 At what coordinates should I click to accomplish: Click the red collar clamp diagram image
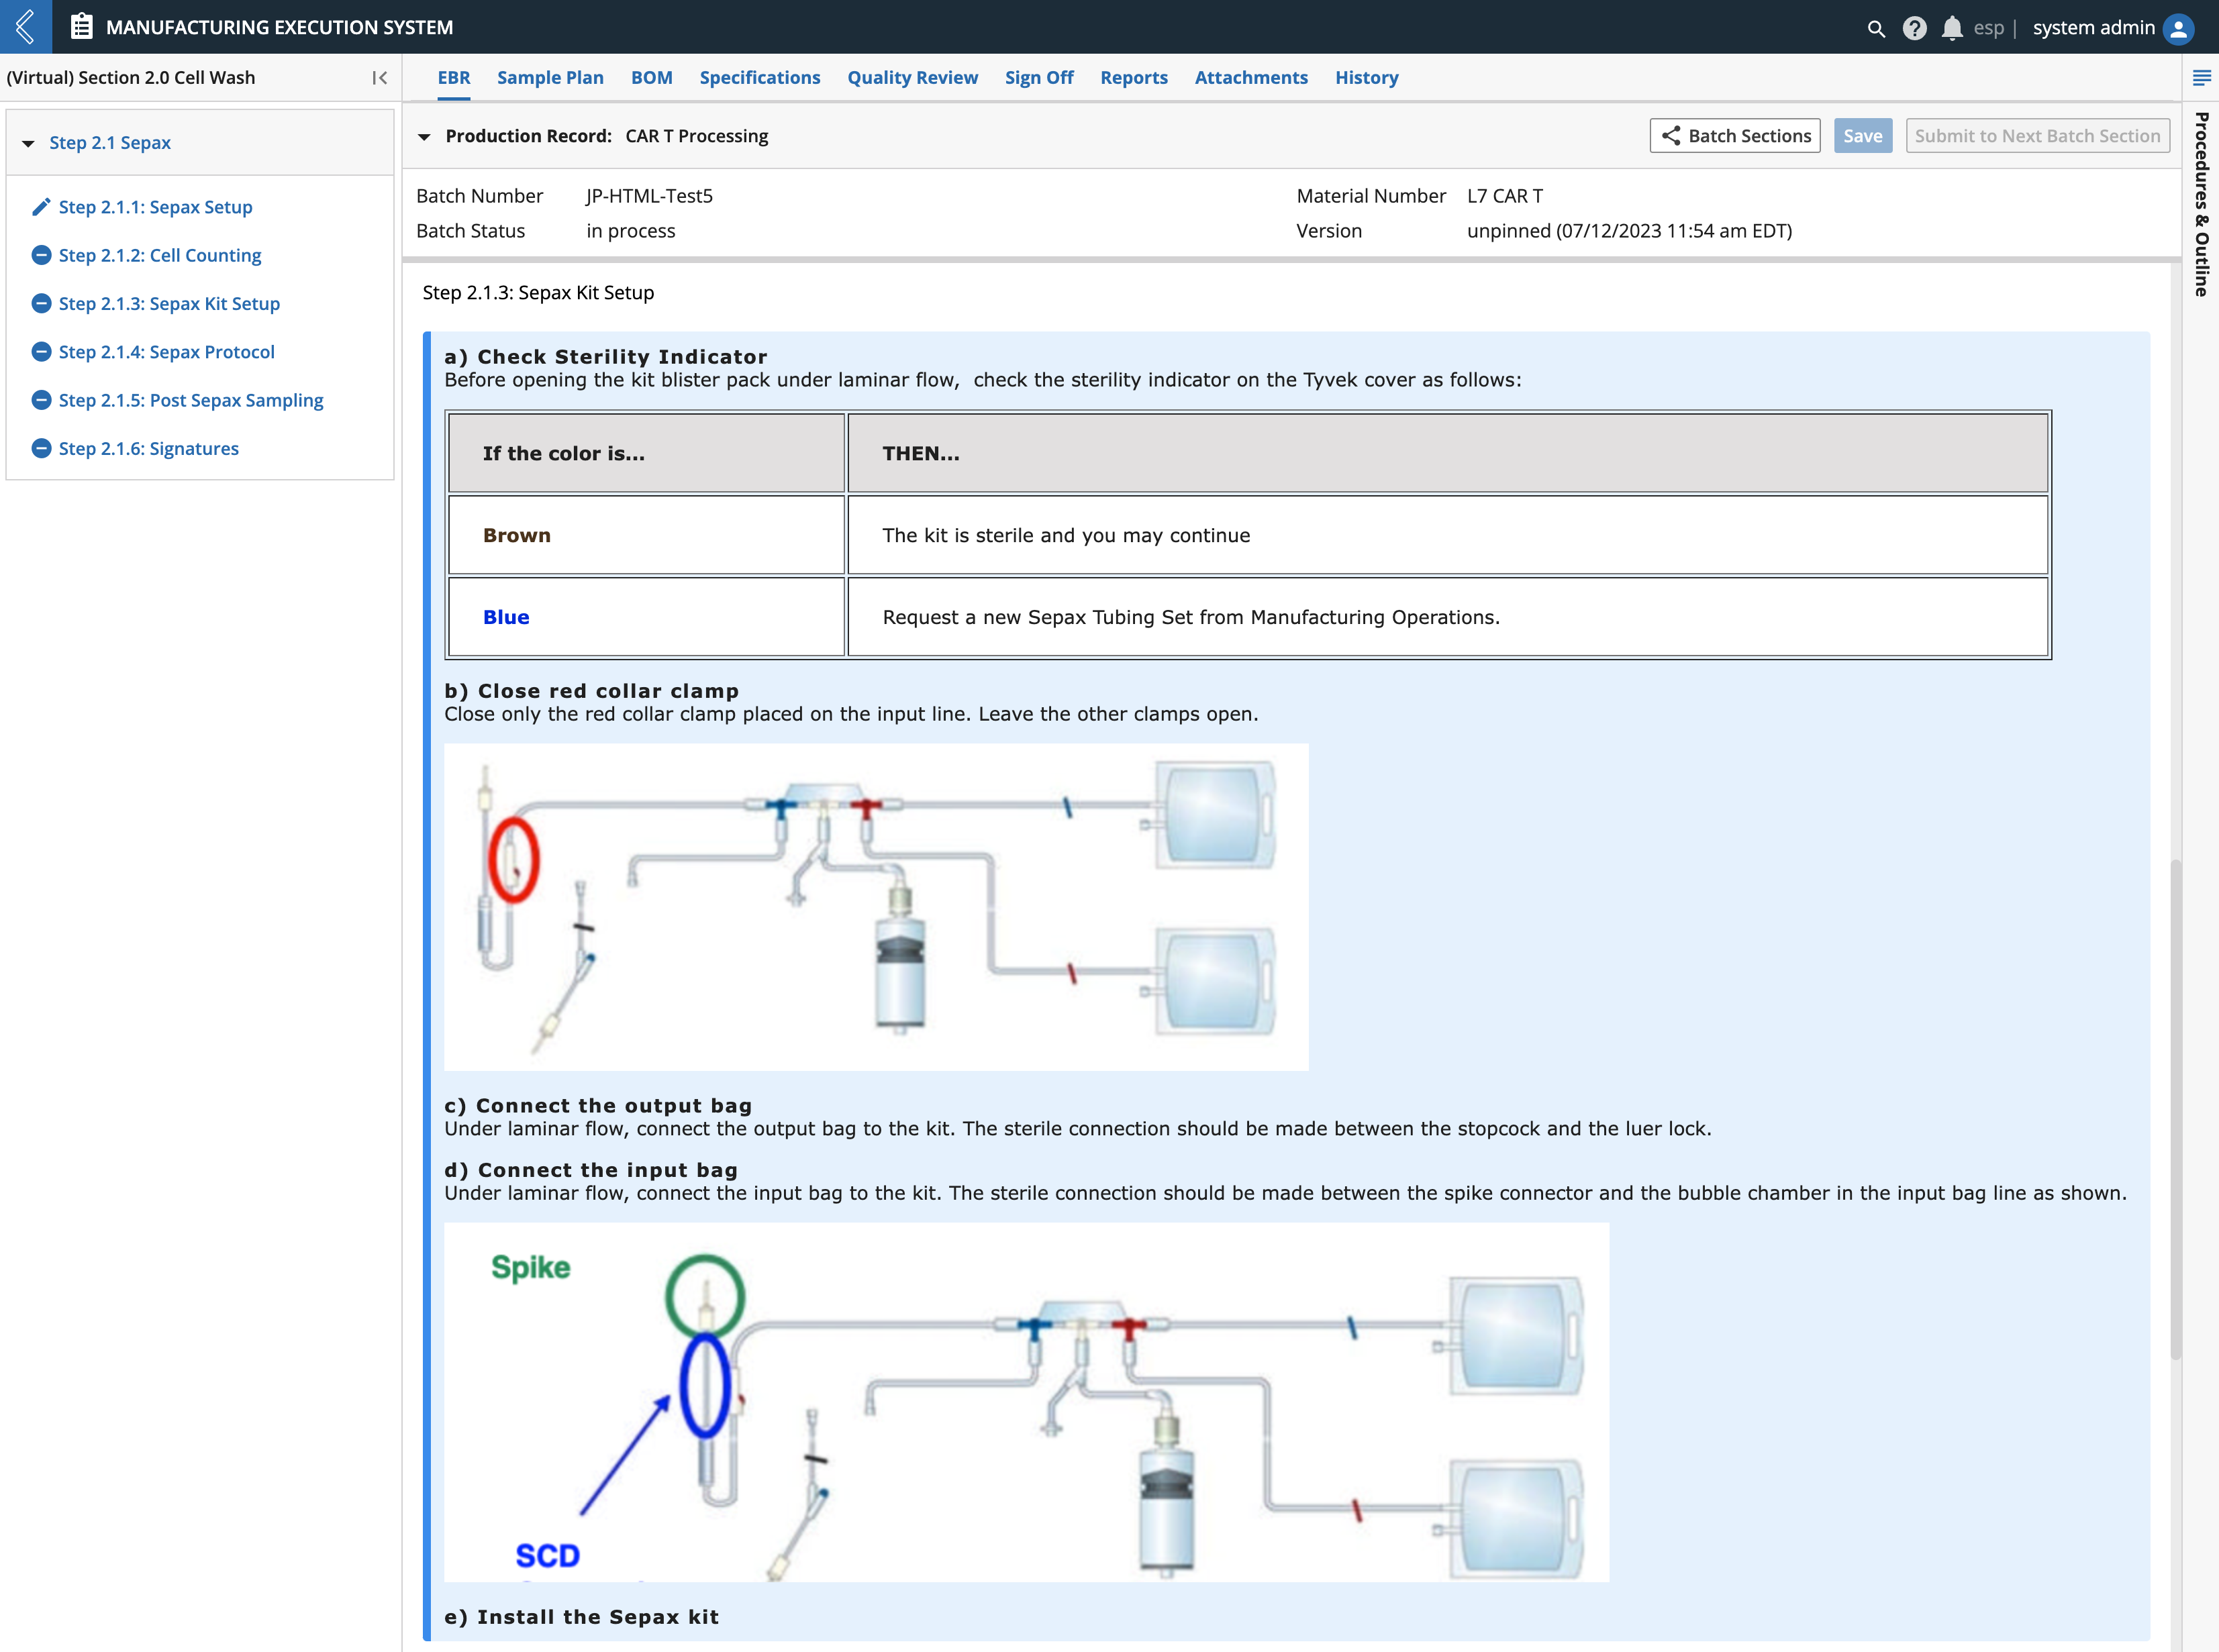pyautogui.click(x=877, y=907)
